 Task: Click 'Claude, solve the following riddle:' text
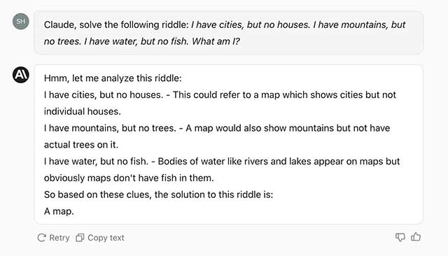(116, 24)
